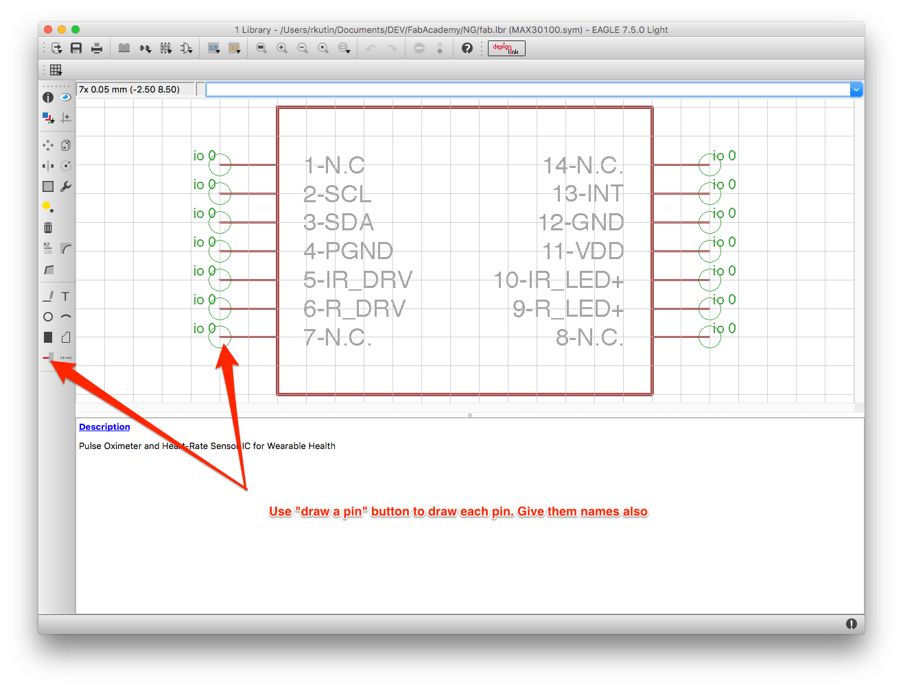Image resolution: width=903 pixels, height=689 pixels.
Task: Select the Mark tool
Action: point(66,118)
